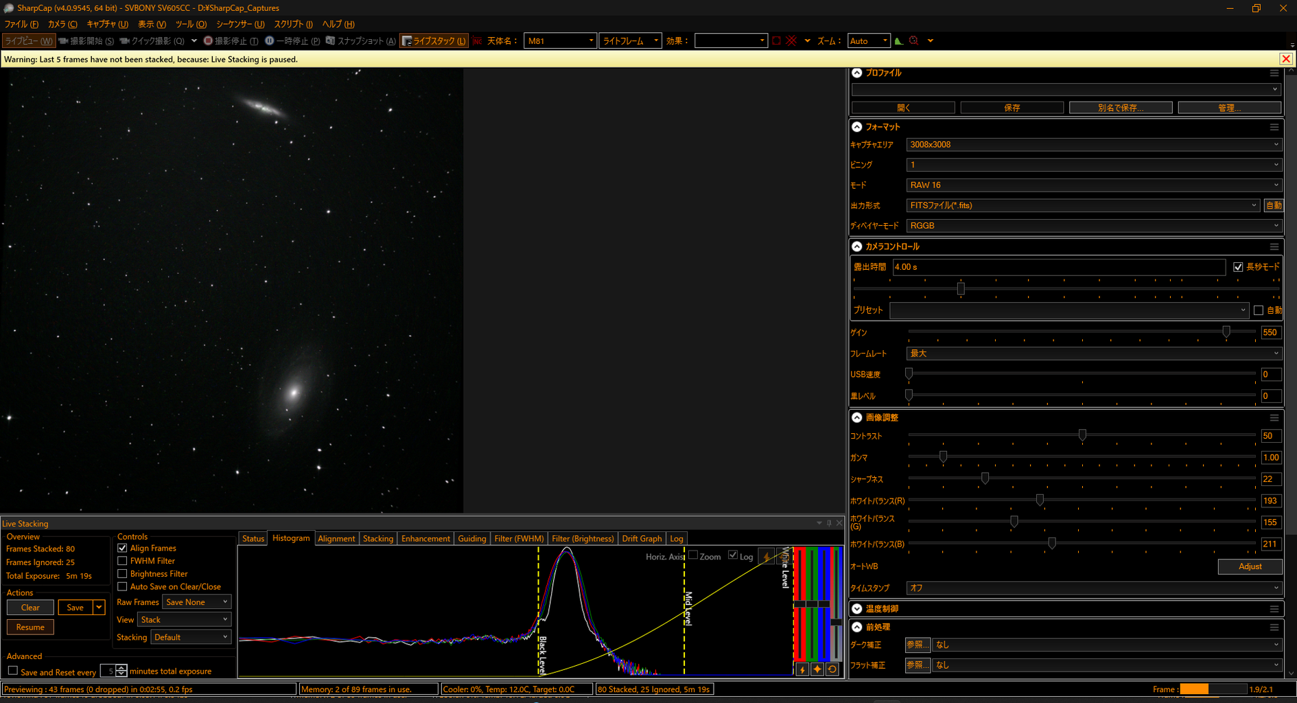
Task: Open the File menu
Action: pyautogui.click(x=21, y=24)
